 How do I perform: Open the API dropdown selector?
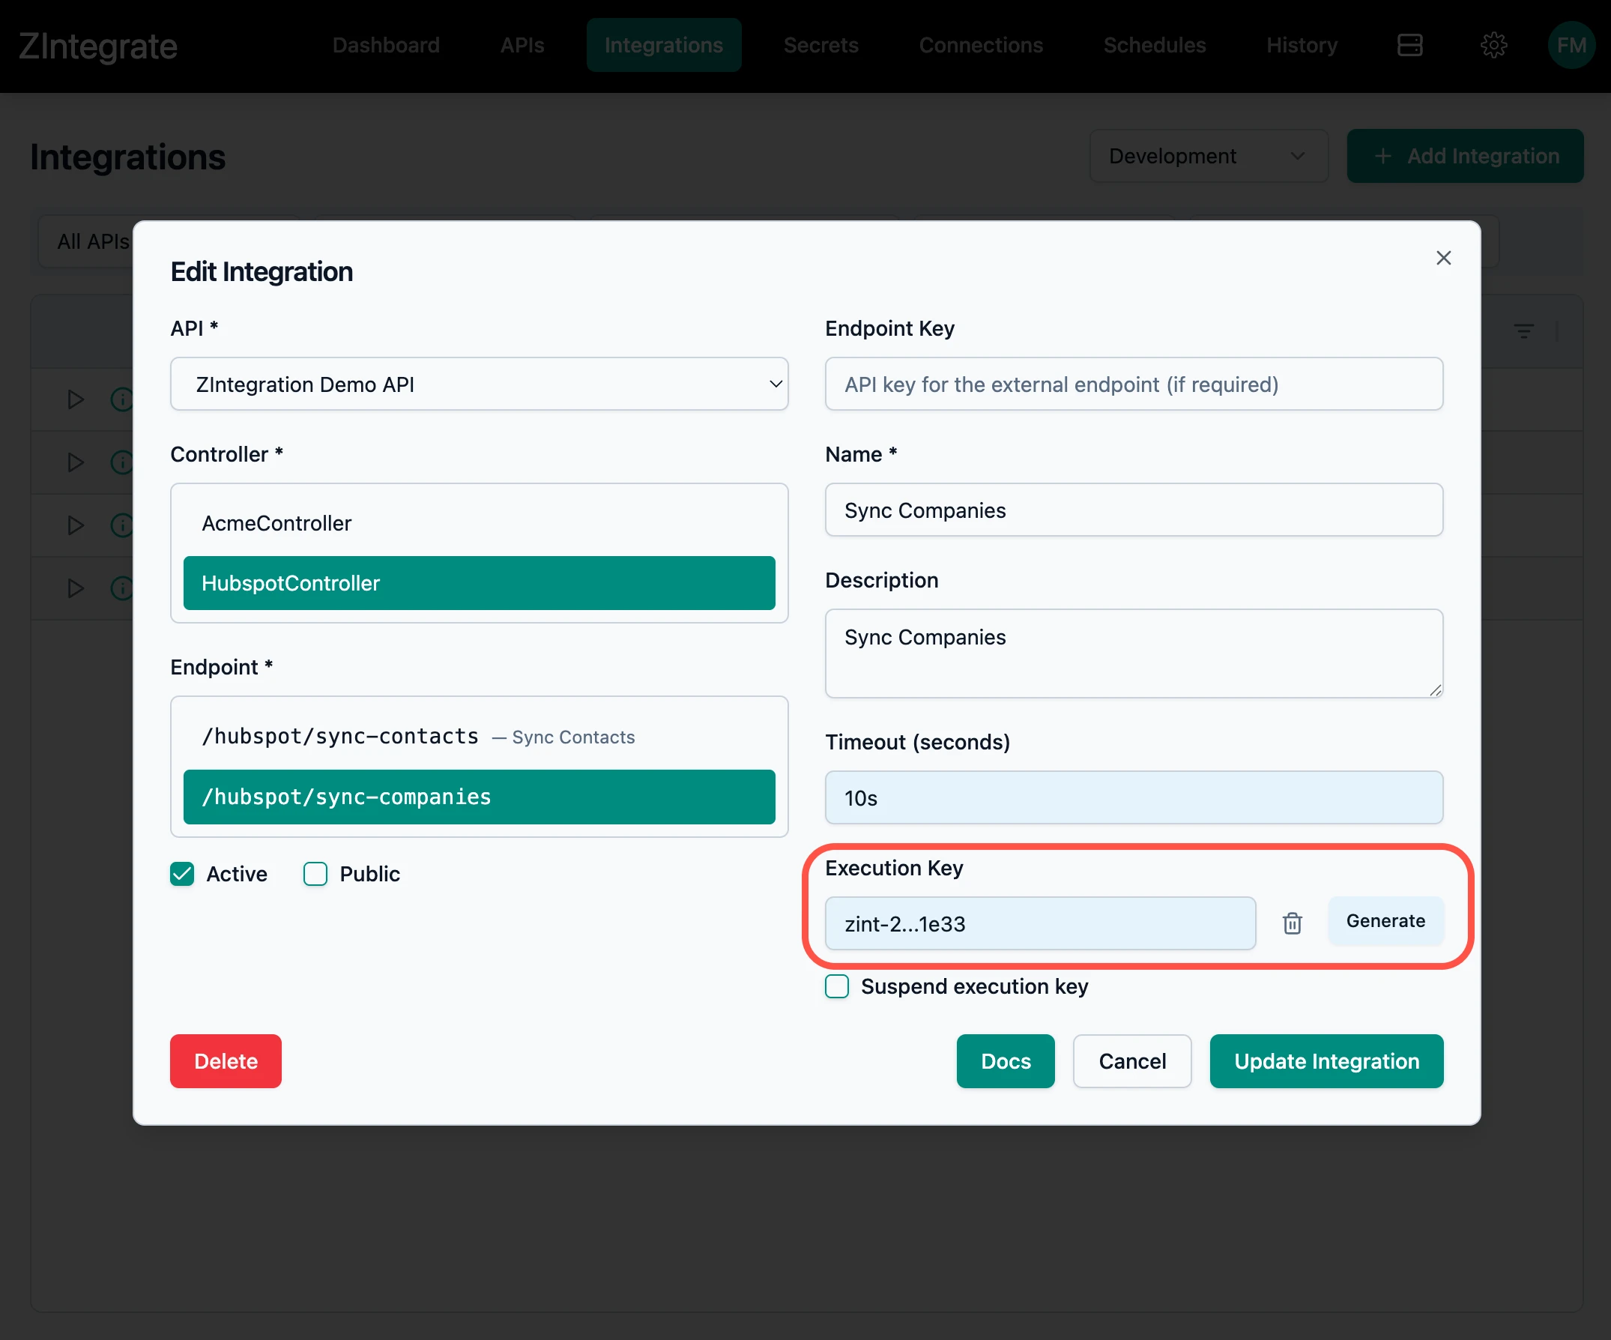tap(479, 384)
